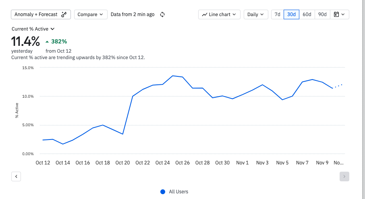Select the 30d range tab

(292, 14)
